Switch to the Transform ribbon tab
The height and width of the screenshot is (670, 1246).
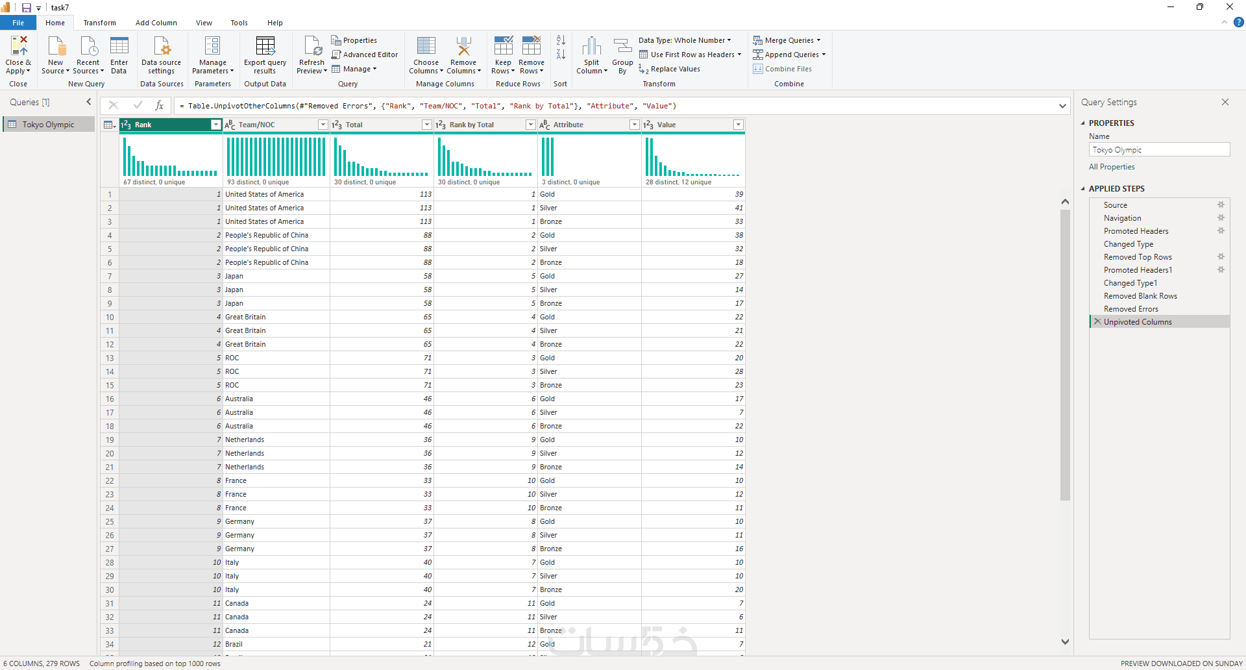(x=99, y=23)
